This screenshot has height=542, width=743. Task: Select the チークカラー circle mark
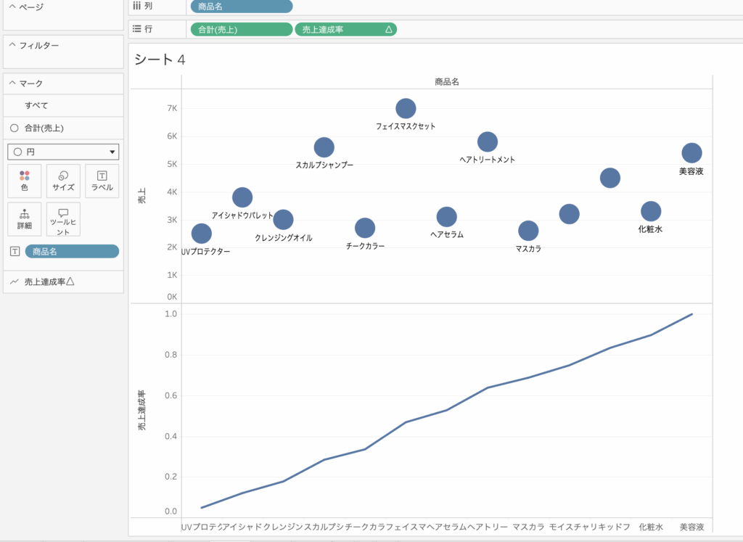pos(365,228)
